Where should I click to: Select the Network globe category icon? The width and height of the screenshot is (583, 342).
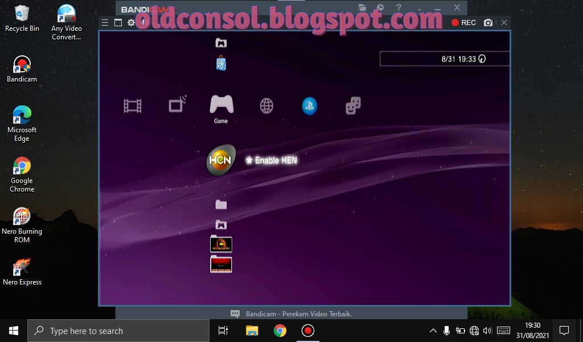tap(266, 105)
